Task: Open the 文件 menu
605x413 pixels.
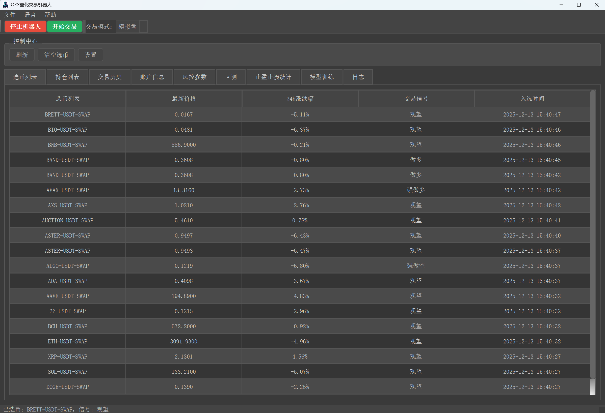Action: click(10, 15)
